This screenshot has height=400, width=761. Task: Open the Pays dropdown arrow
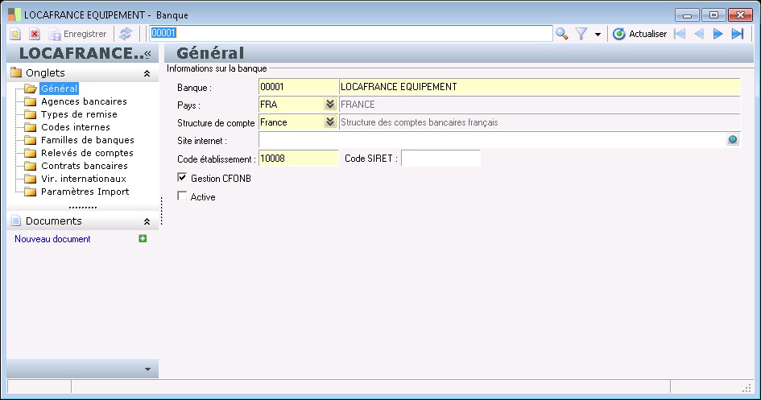[x=330, y=105]
